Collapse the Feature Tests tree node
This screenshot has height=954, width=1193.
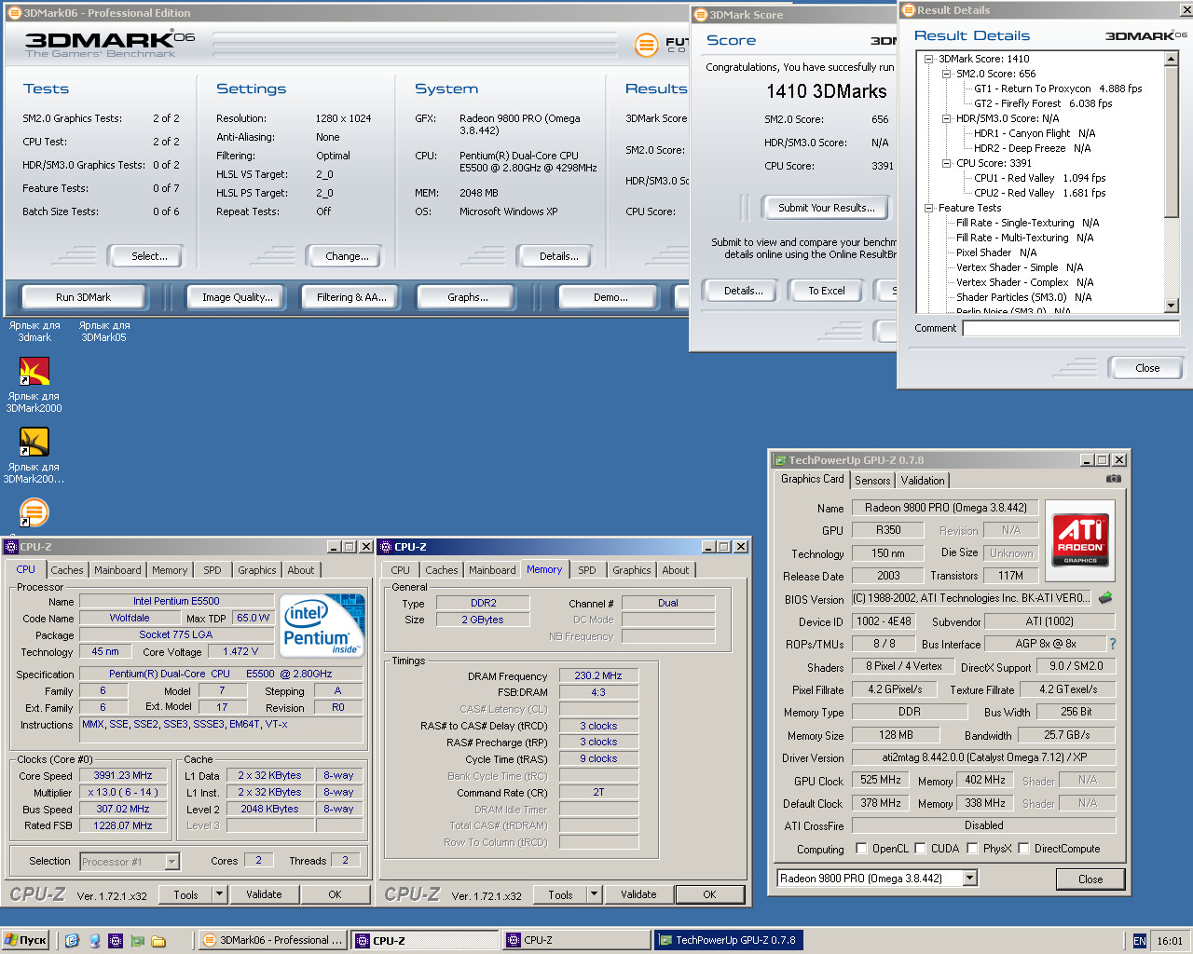(x=928, y=208)
